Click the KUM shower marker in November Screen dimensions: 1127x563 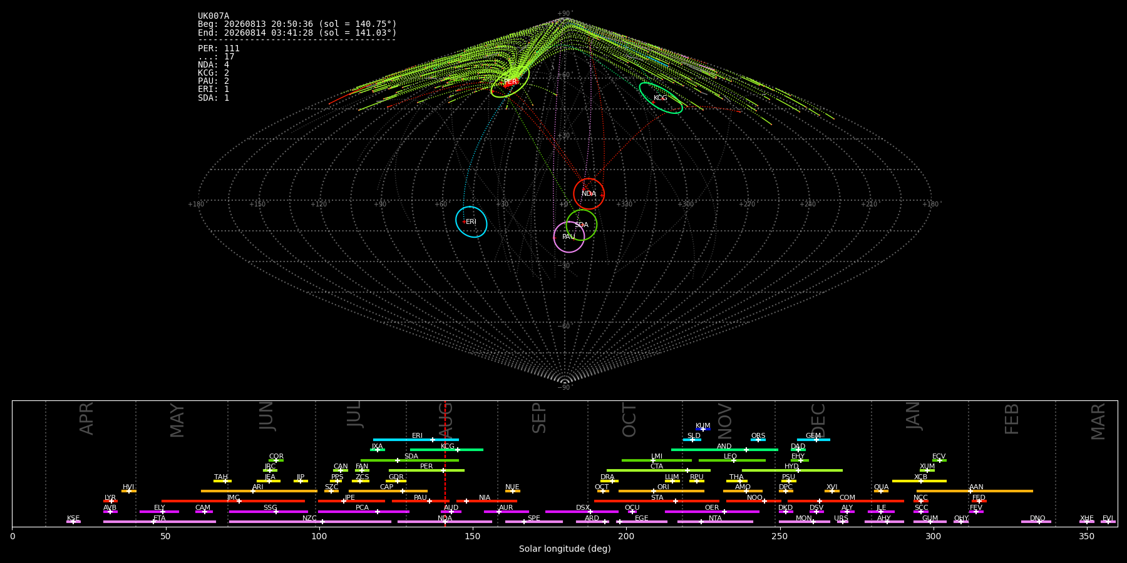point(703,429)
